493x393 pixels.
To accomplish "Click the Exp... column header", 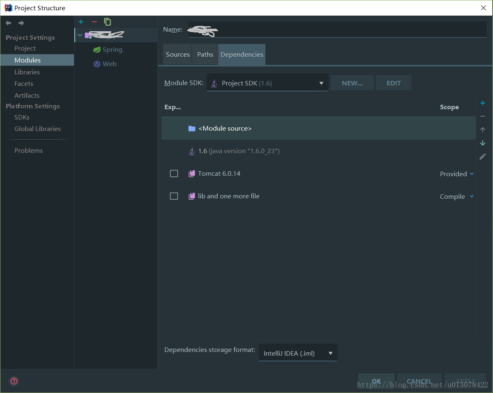I will (x=173, y=107).
